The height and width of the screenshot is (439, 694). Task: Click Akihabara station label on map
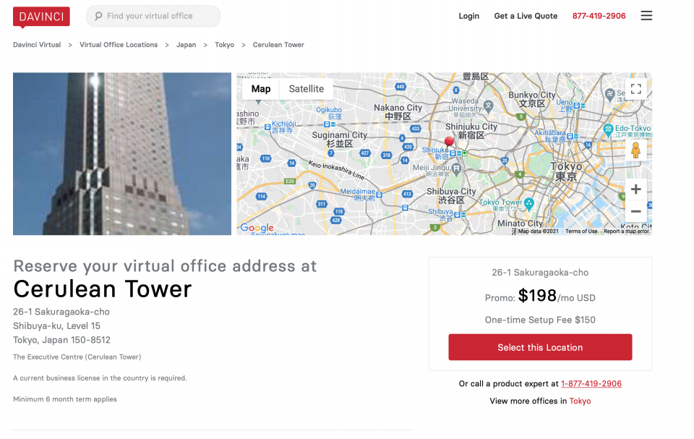(x=550, y=135)
